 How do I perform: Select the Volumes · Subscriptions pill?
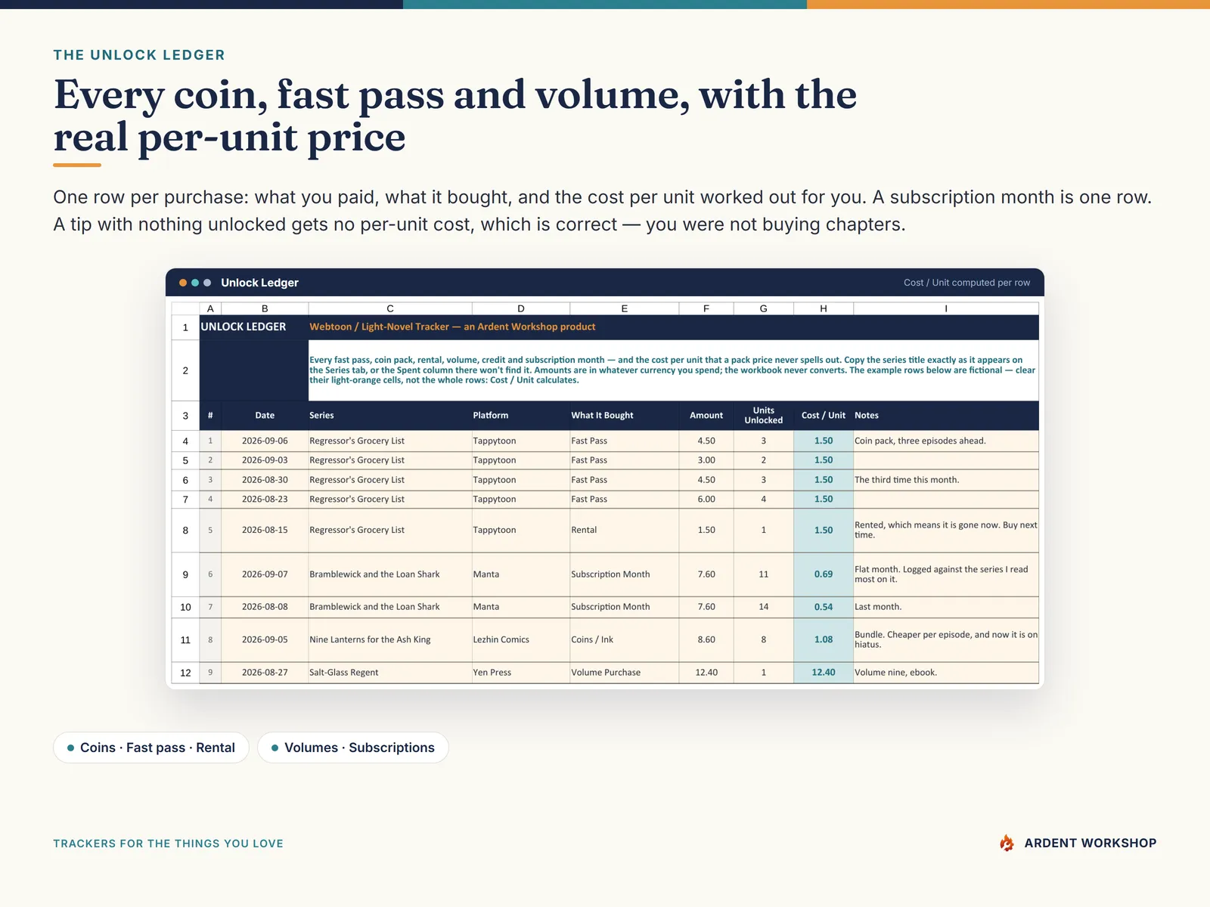(353, 748)
